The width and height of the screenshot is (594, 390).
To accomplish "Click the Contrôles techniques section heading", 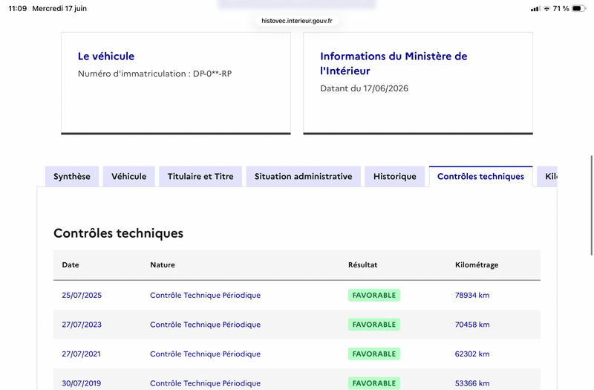I will pos(118,233).
